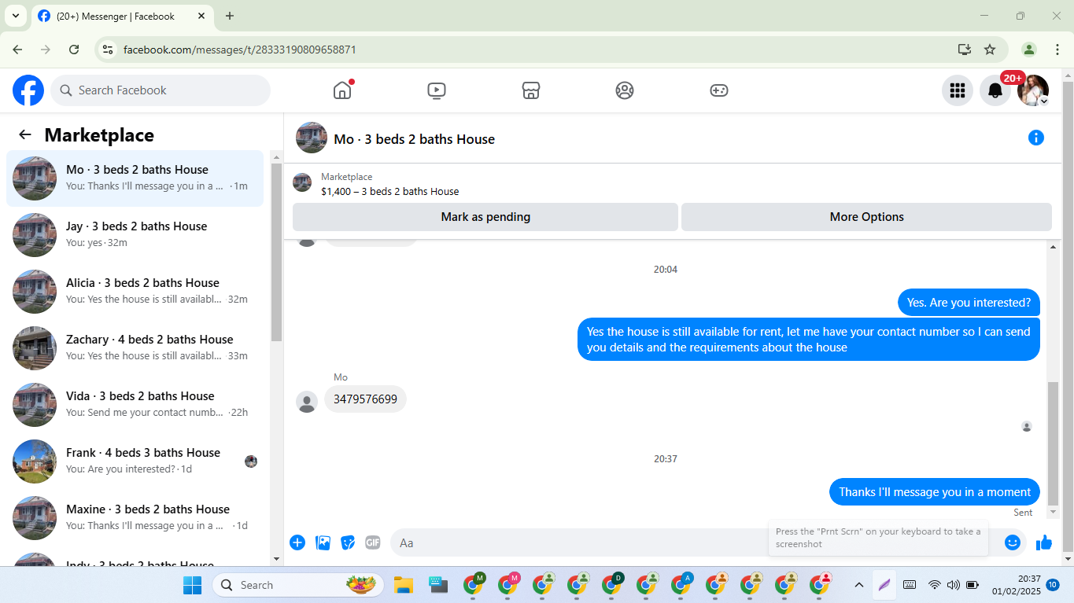Image resolution: width=1074 pixels, height=603 pixels.
Task: Send a thumbs-up like
Action: 1044,542
